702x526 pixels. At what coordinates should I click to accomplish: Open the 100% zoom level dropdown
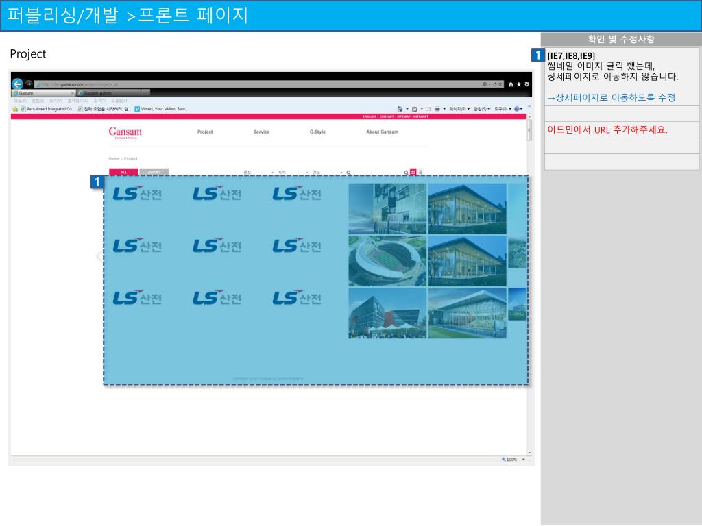523,460
